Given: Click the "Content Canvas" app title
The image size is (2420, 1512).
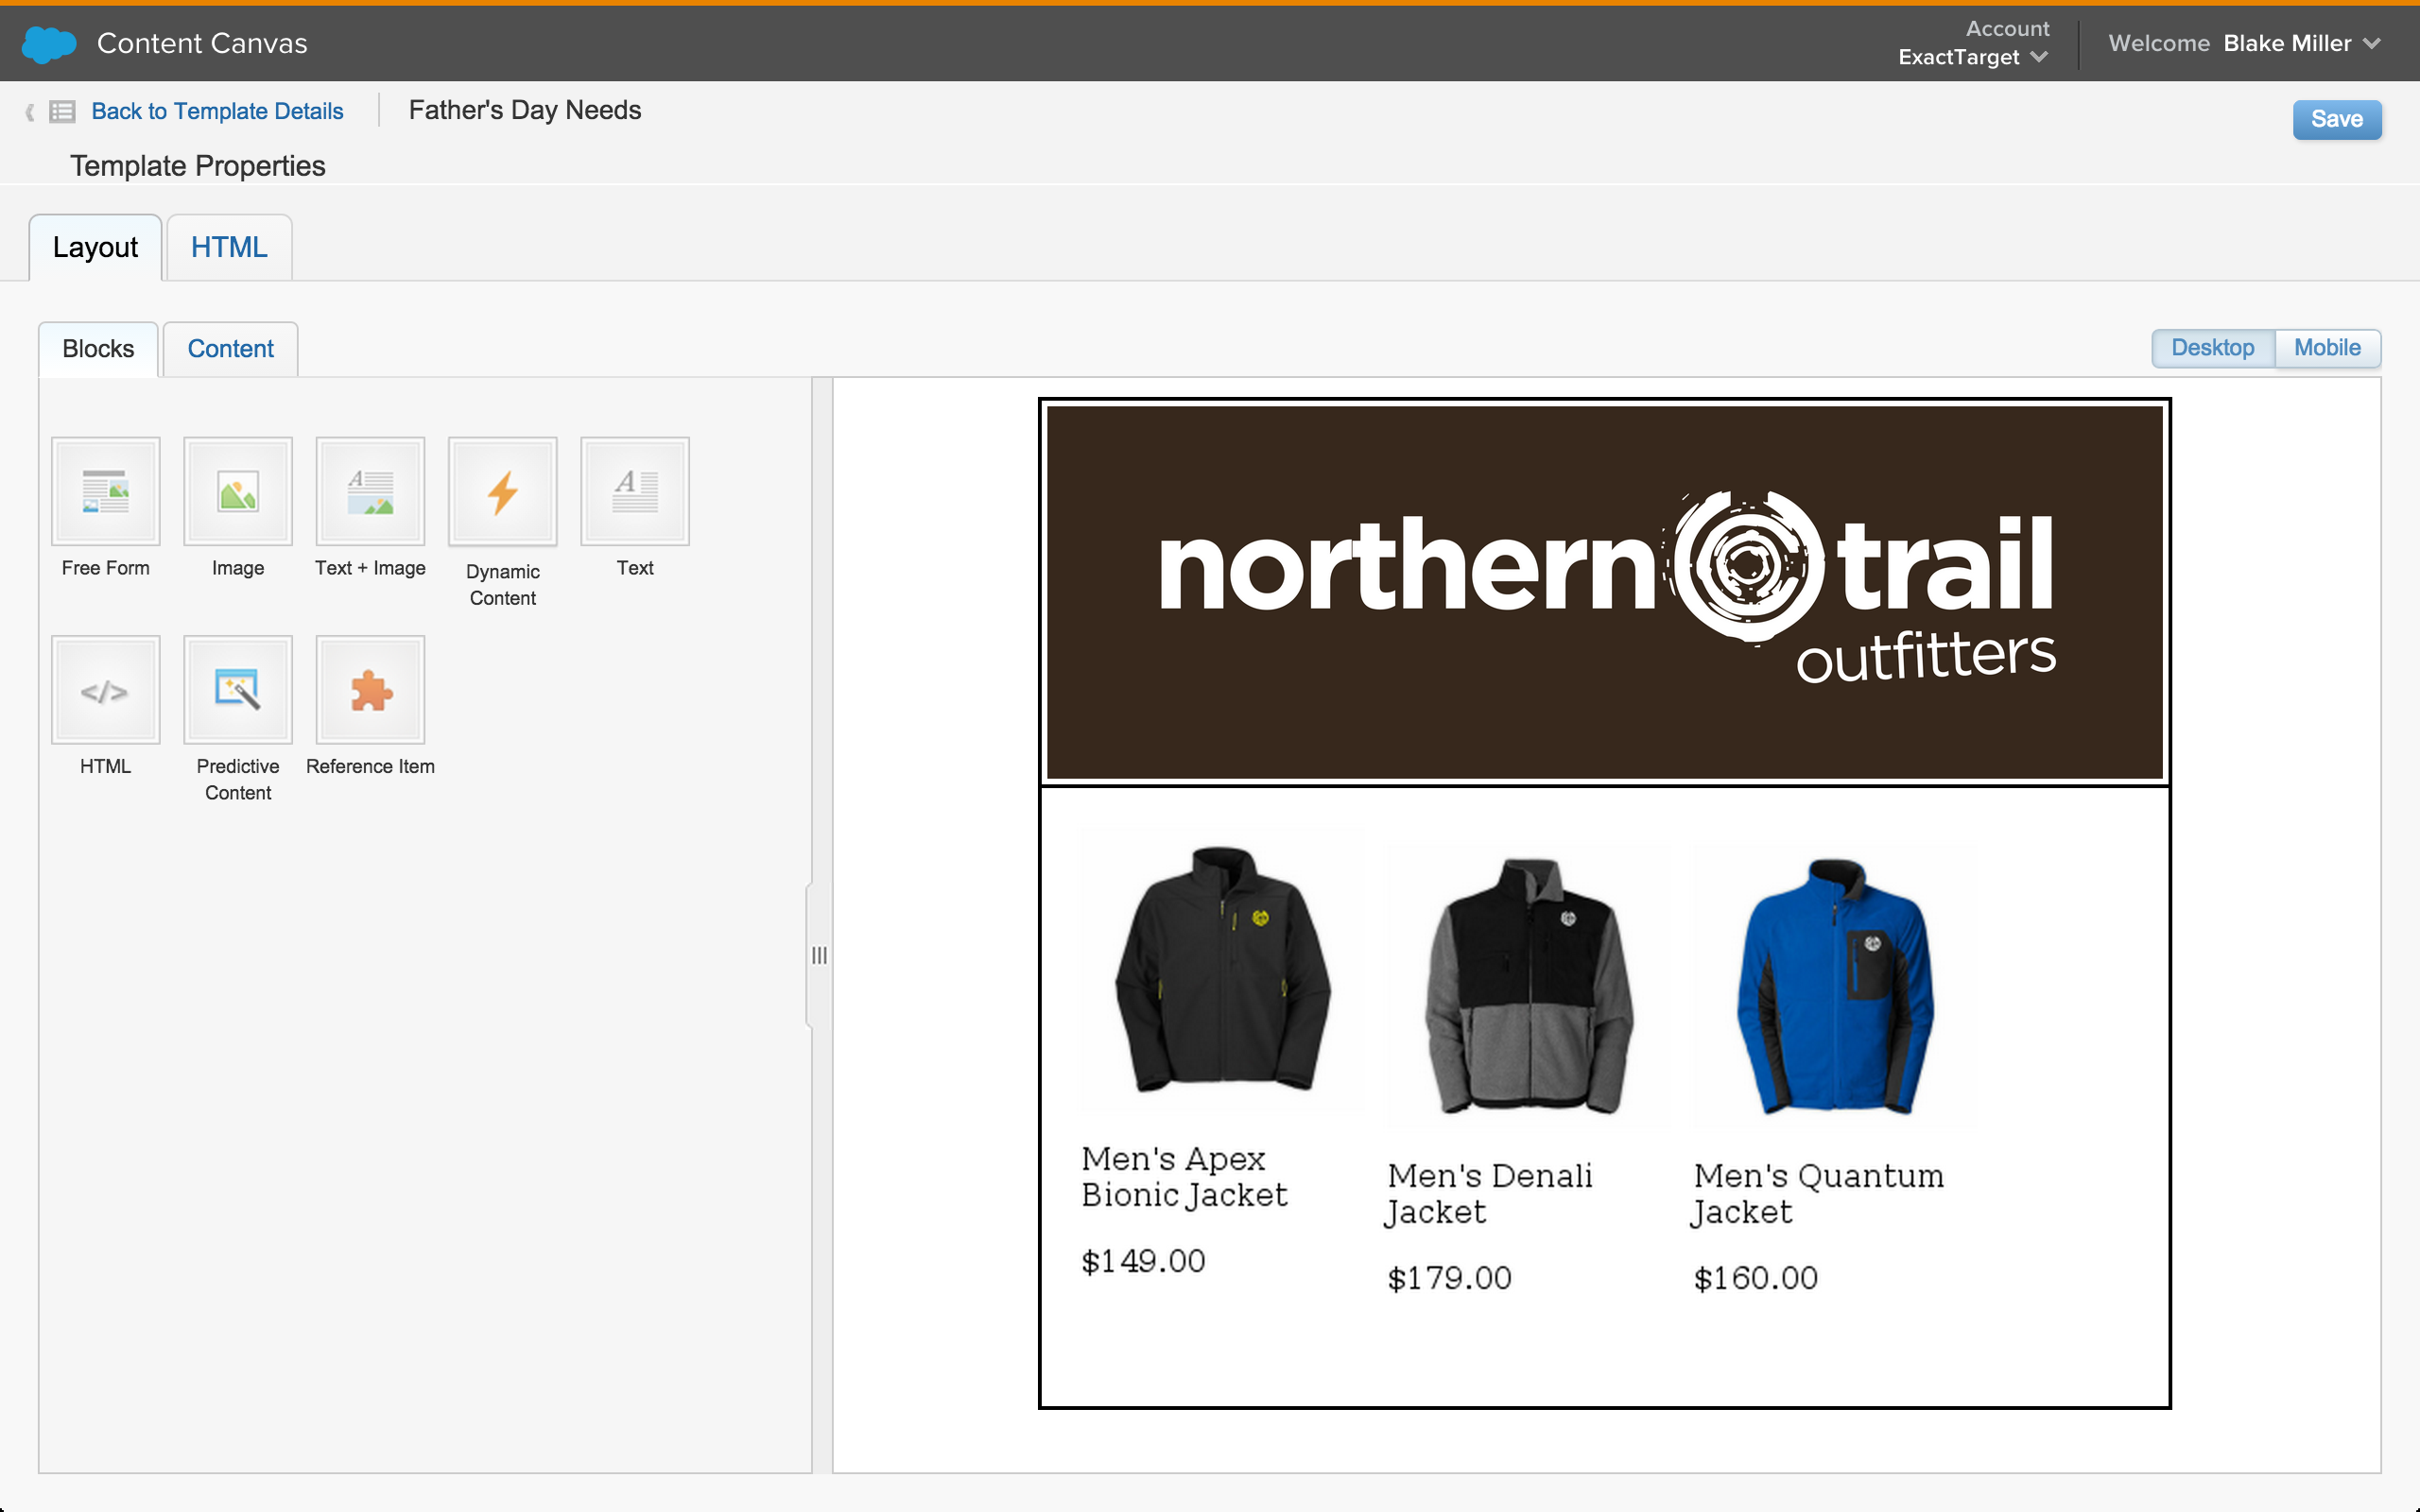Looking at the screenshot, I should pyautogui.click(x=202, y=43).
